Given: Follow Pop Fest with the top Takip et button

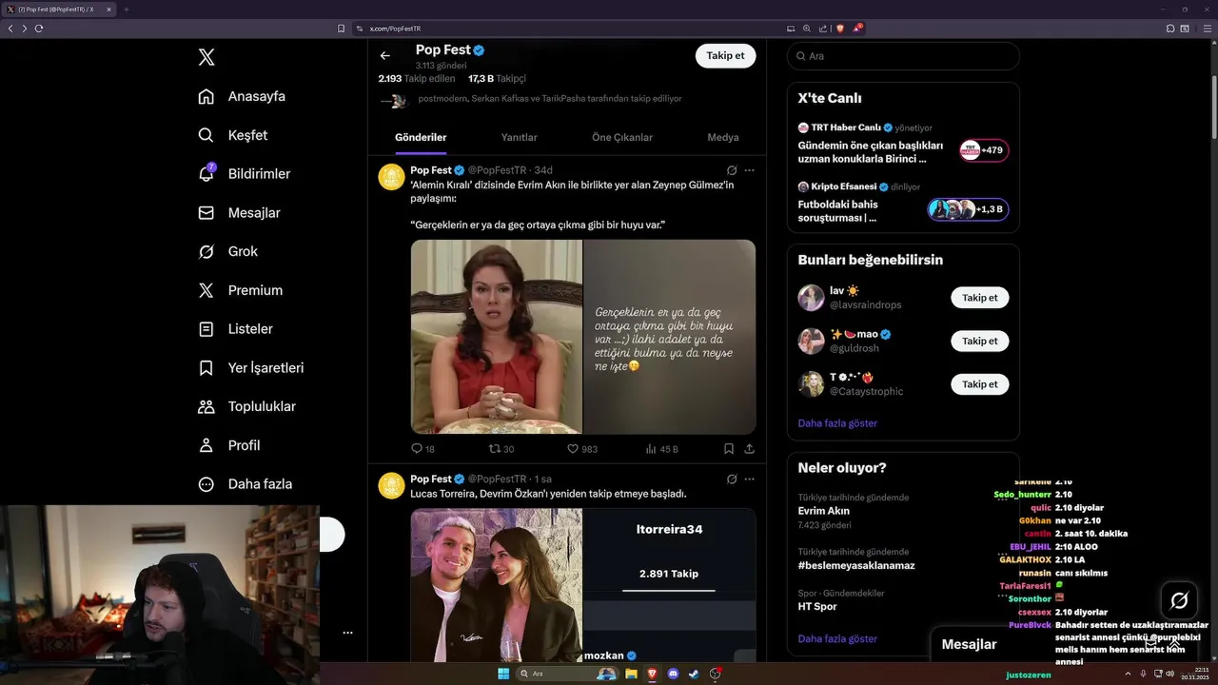Looking at the screenshot, I should pyautogui.click(x=725, y=55).
